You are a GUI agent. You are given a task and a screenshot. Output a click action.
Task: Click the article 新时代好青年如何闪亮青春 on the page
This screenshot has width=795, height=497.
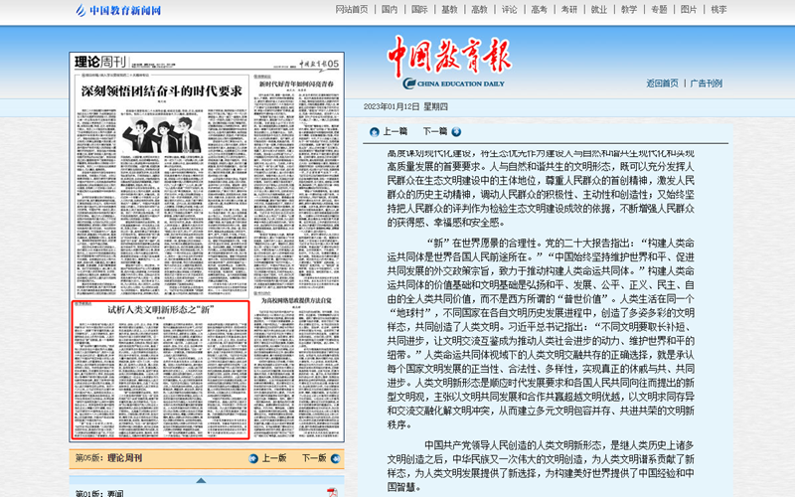pyautogui.click(x=298, y=85)
